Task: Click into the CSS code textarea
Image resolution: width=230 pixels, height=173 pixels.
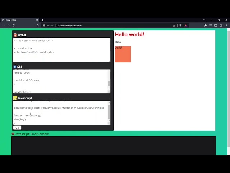Action: 61,81
